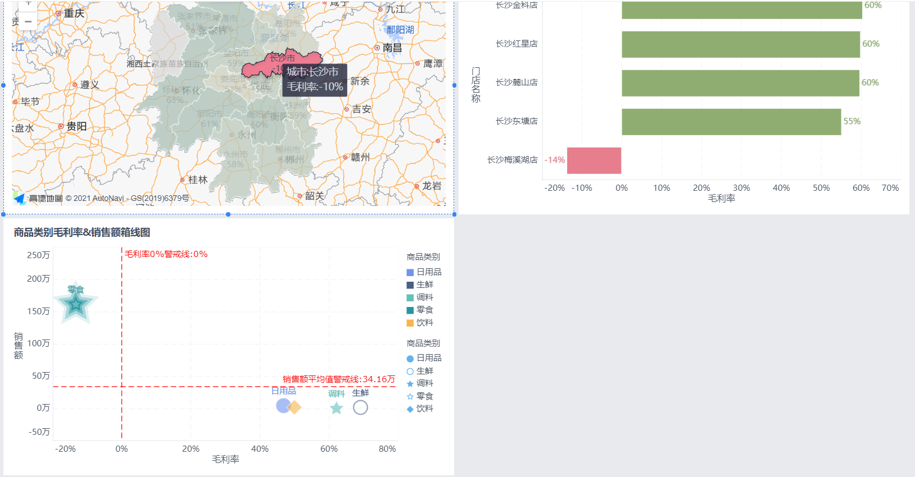Image resolution: width=915 pixels, height=477 pixels.
Task: Click the 商品类别毛利率&销售额箱线图 chart title
Action: (82, 232)
